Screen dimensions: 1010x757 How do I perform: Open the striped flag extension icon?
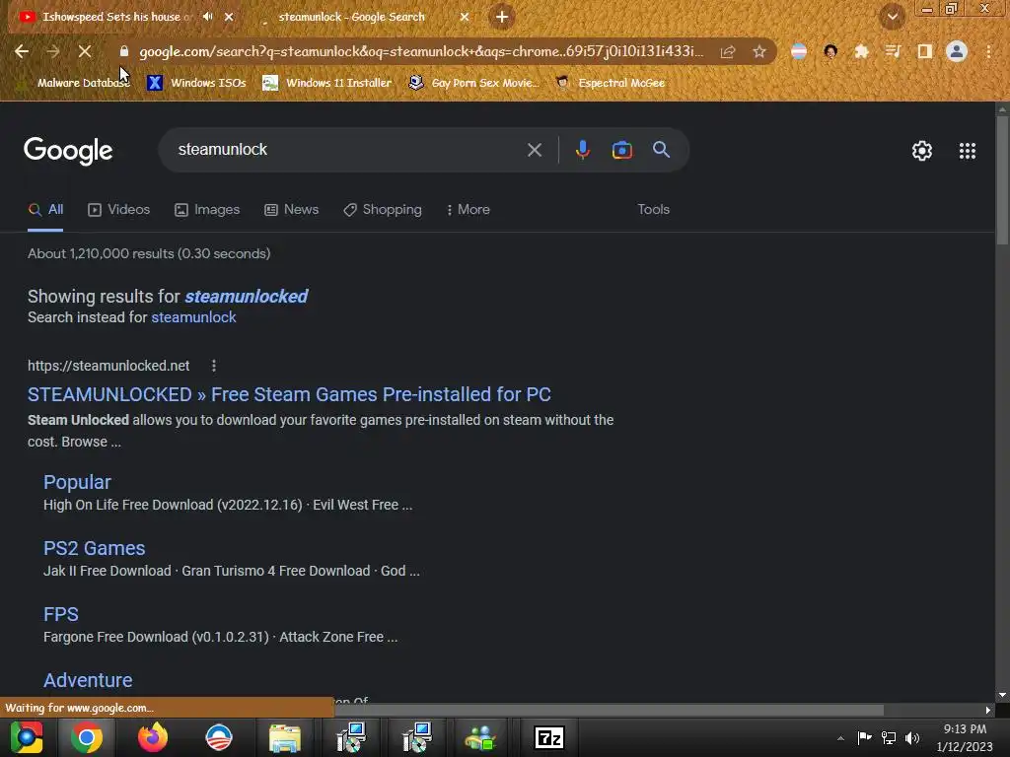799,51
